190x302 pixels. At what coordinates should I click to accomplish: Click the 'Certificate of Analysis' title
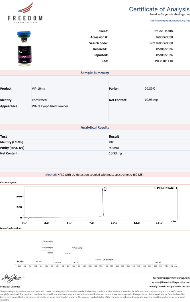[159, 9]
